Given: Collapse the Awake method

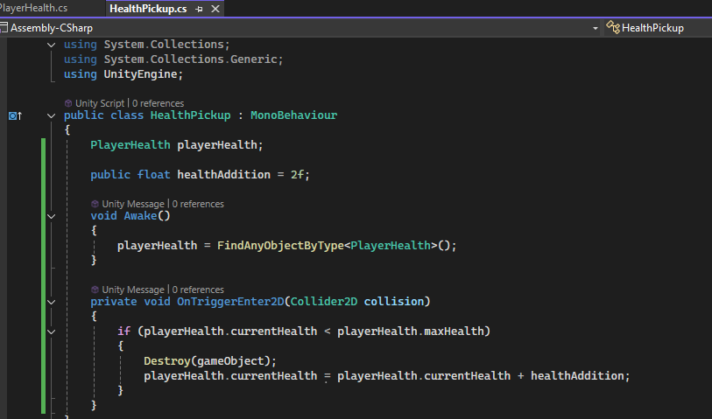Looking at the screenshot, I should (x=52, y=216).
